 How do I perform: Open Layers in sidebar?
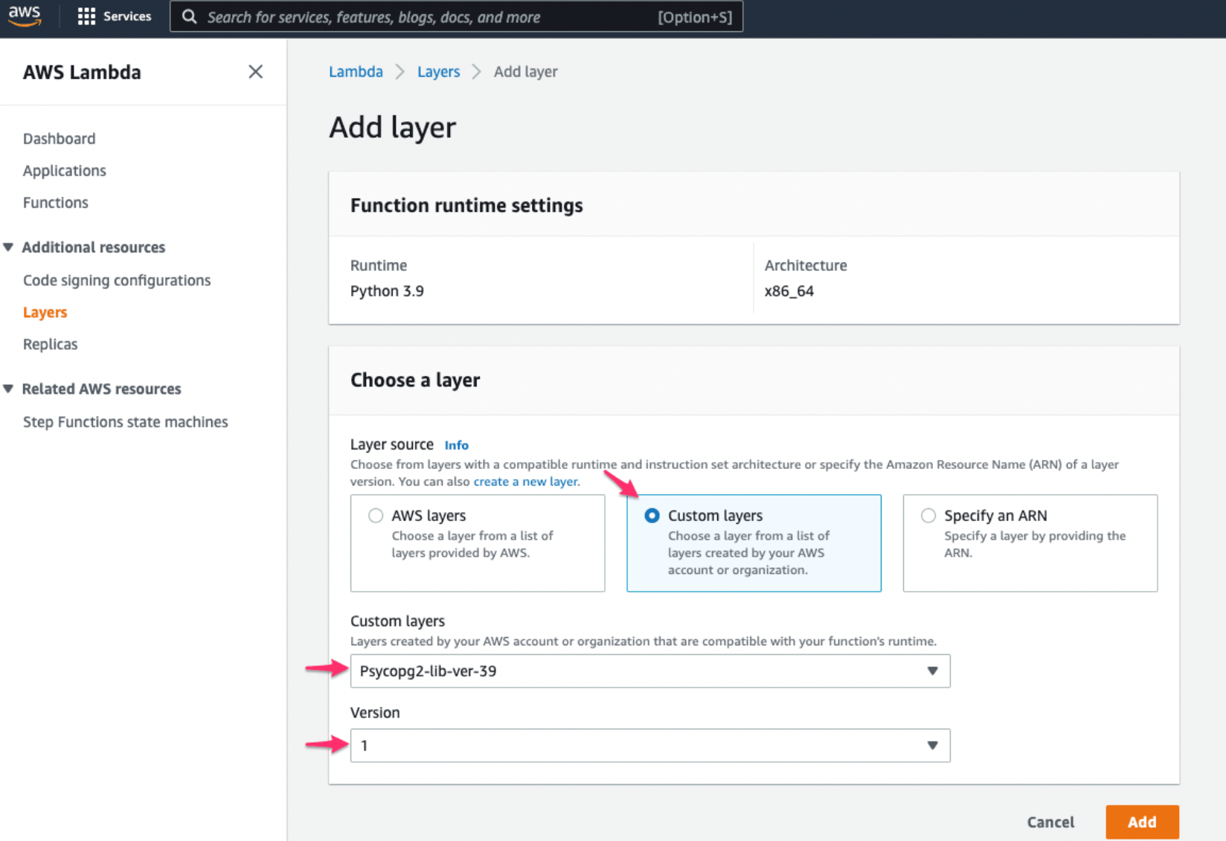click(x=45, y=313)
